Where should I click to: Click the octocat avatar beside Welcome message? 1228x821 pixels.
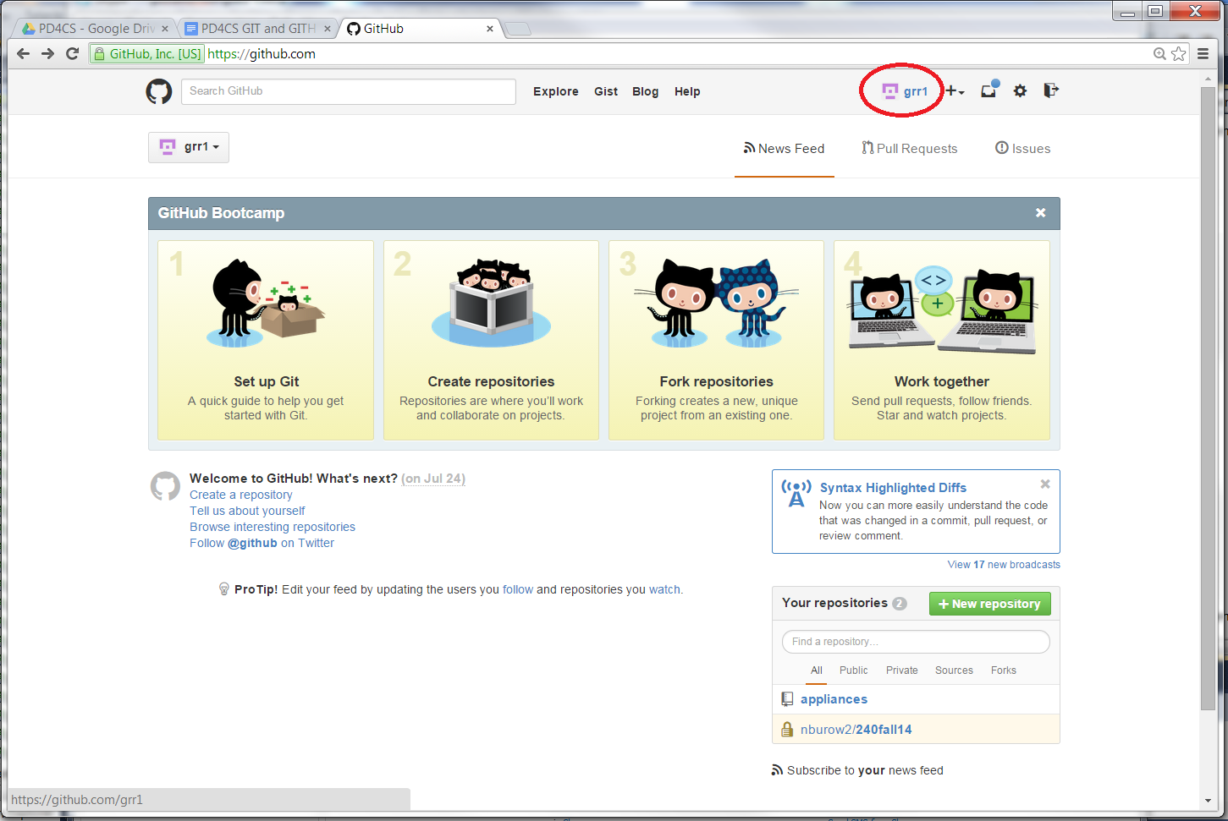pyautogui.click(x=165, y=486)
